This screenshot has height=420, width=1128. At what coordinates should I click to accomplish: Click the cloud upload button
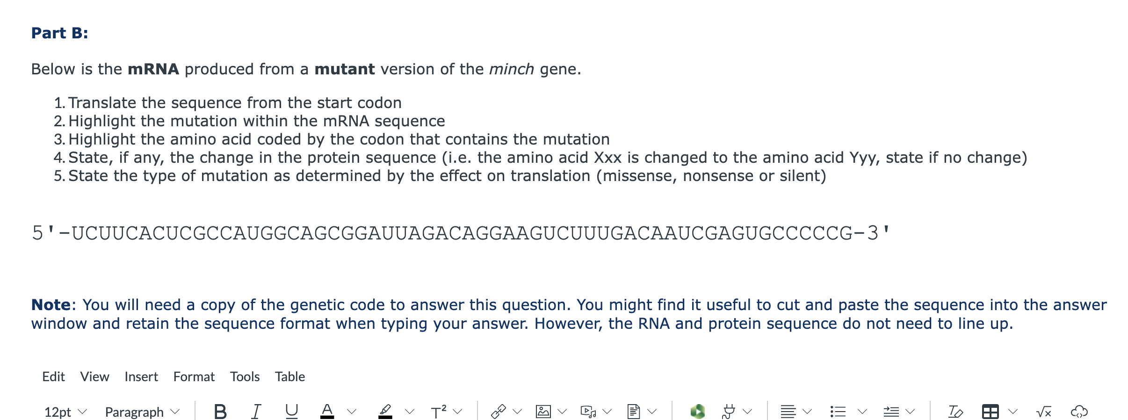click(x=1079, y=412)
